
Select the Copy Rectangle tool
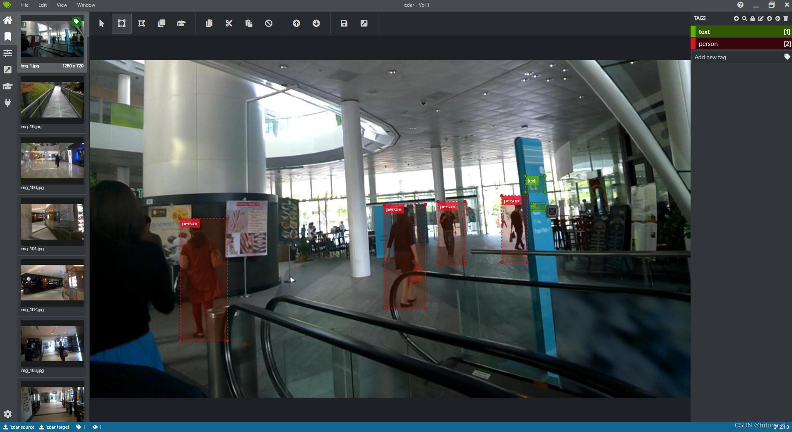(161, 24)
